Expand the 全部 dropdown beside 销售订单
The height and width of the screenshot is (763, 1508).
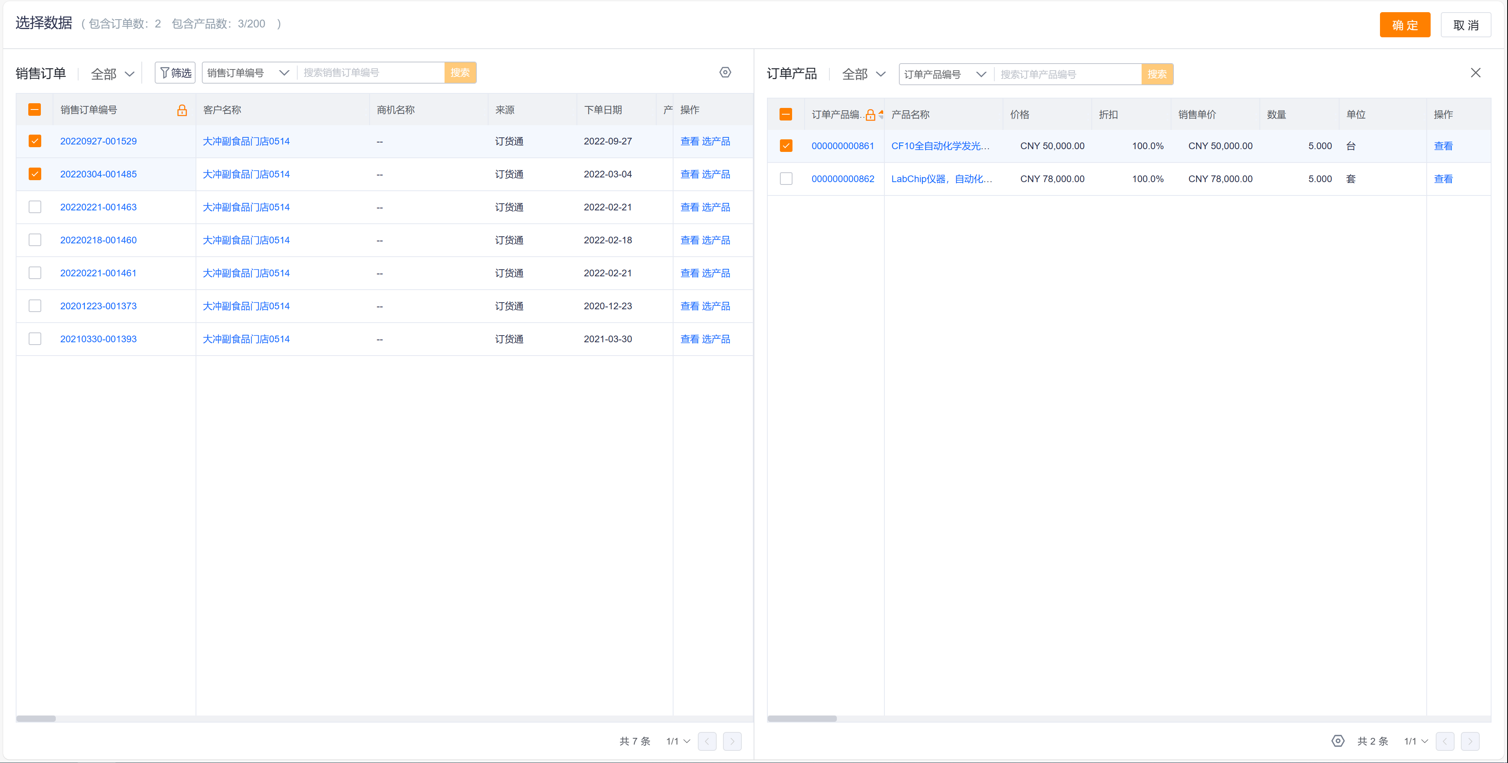coord(112,74)
